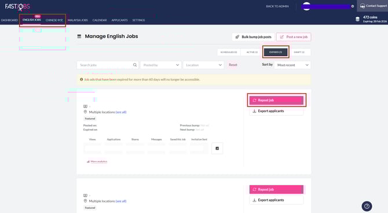Viewport: 388px width, 213px height.
Task: Select the EXPIRED jobs tab
Action: point(276,52)
